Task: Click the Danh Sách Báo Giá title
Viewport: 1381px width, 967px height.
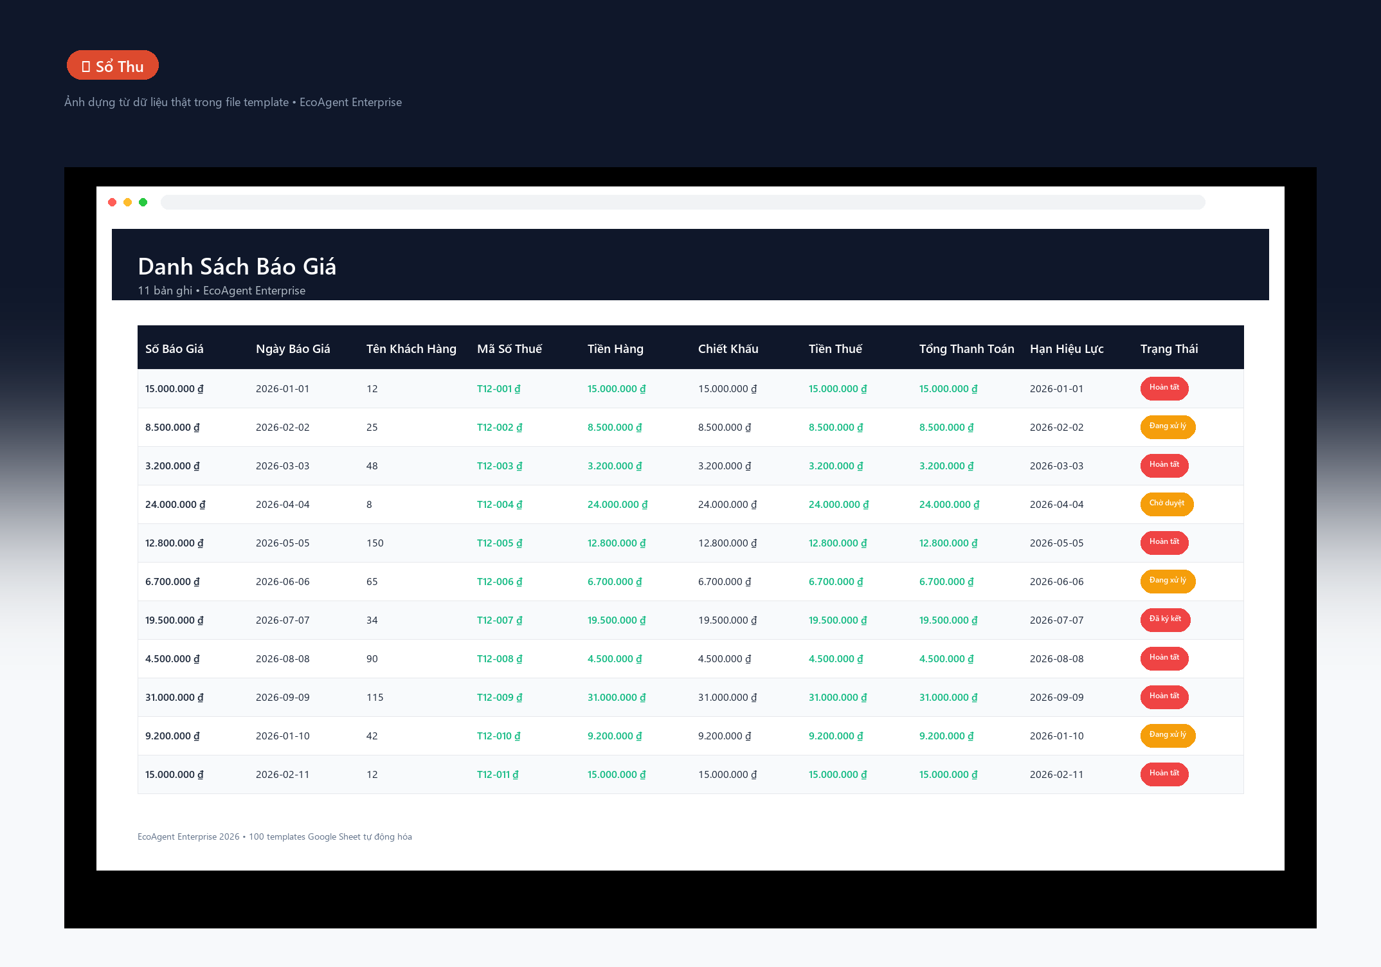Action: [x=237, y=266]
